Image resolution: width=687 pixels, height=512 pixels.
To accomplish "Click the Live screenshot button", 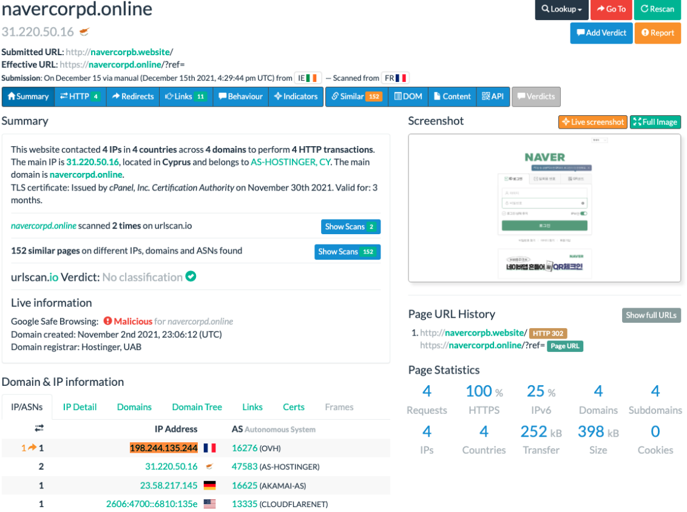I will [593, 122].
